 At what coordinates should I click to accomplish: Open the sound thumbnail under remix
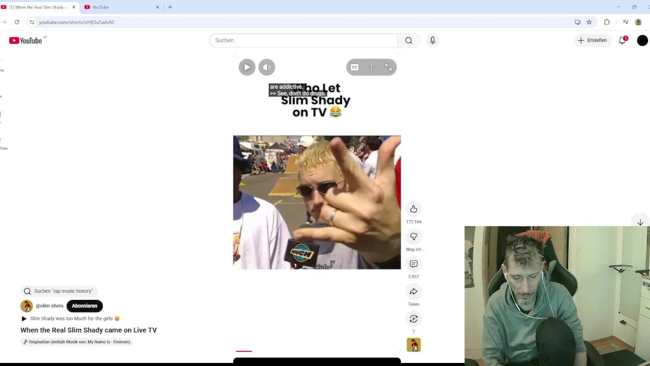point(413,345)
